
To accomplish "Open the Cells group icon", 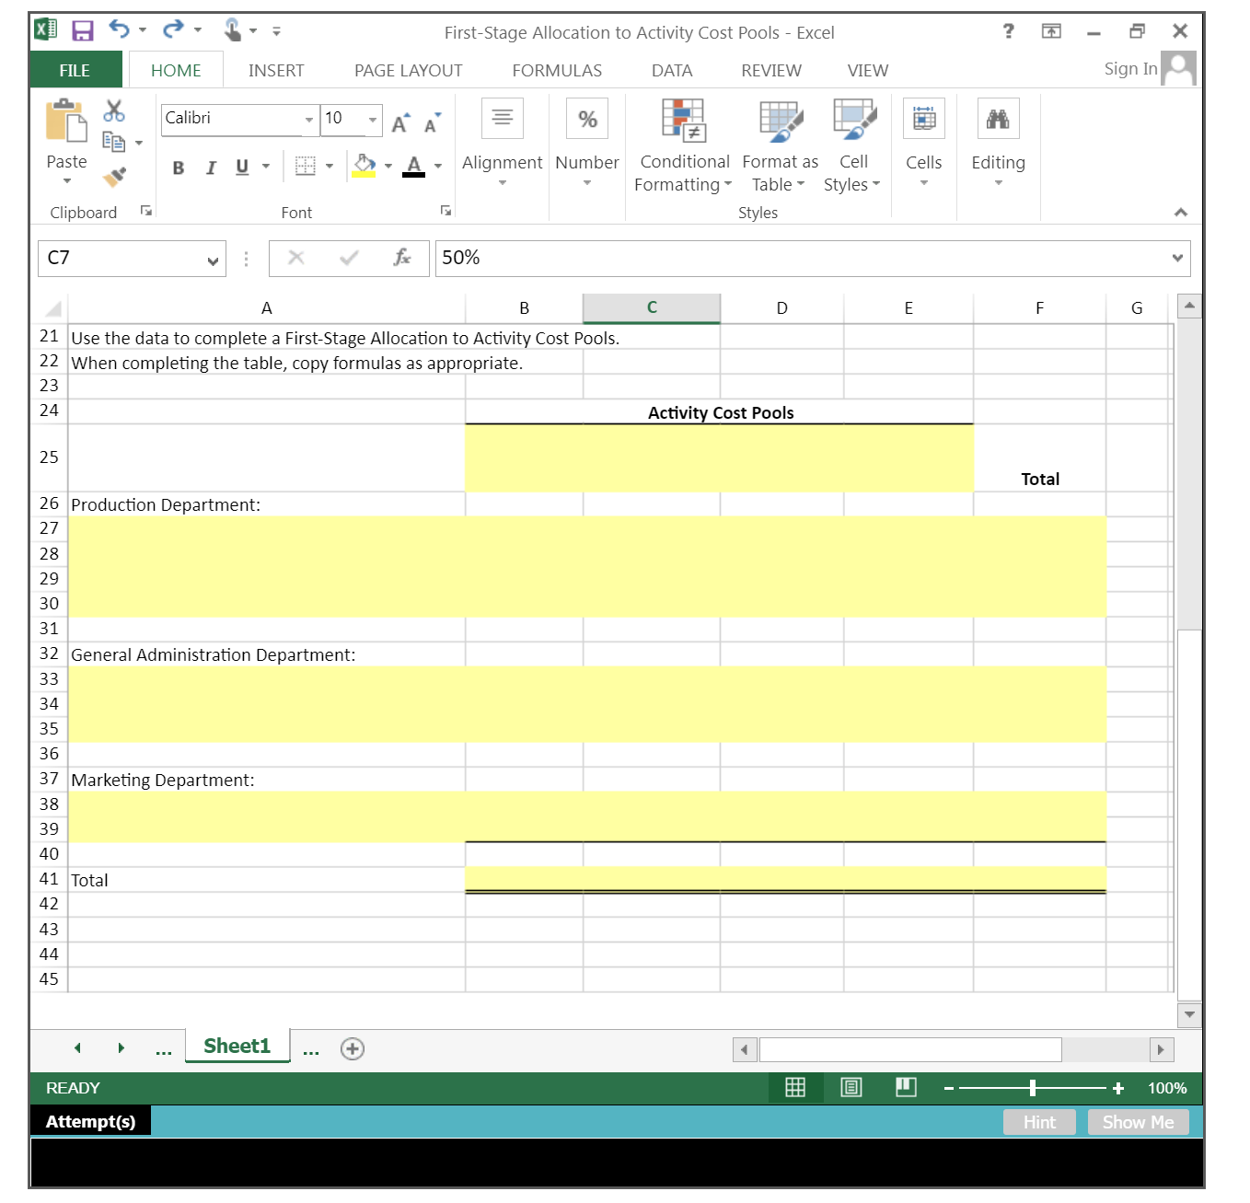I will coord(924,118).
